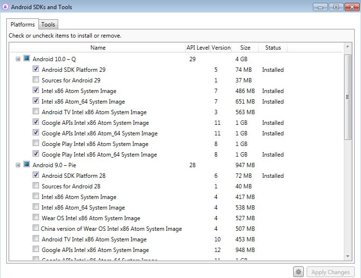361x278 pixels.
Task: Check Sources for Android 29
Action: coord(36,79)
